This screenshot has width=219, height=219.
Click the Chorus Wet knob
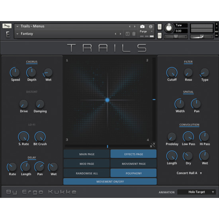coord(48,72)
